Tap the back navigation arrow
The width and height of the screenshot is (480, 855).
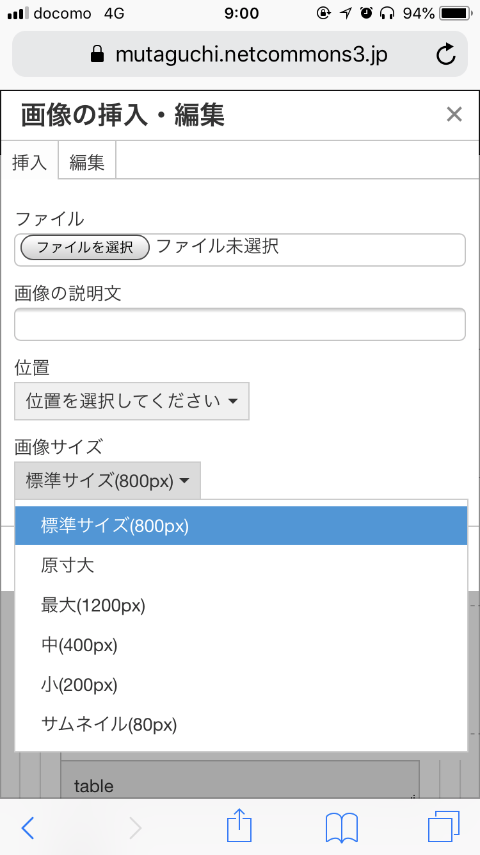pyautogui.click(x=27, y=827)
